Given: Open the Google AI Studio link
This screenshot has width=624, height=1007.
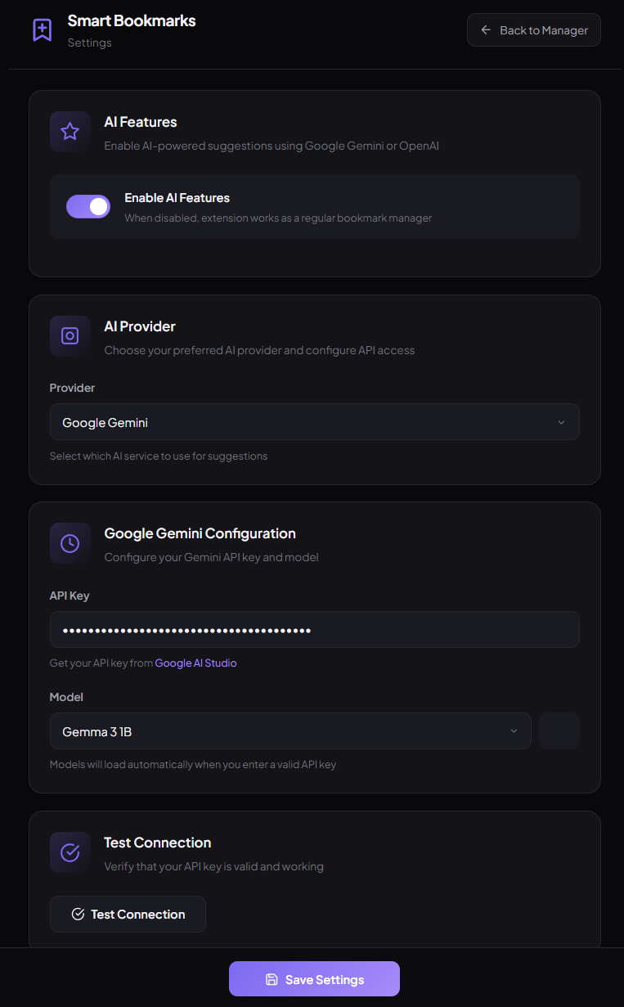Looking at the screenshot, I should (x=195, y=663).
